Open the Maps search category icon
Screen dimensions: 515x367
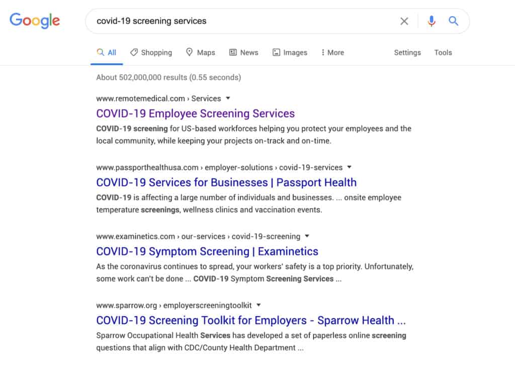(x=189, y=52)
